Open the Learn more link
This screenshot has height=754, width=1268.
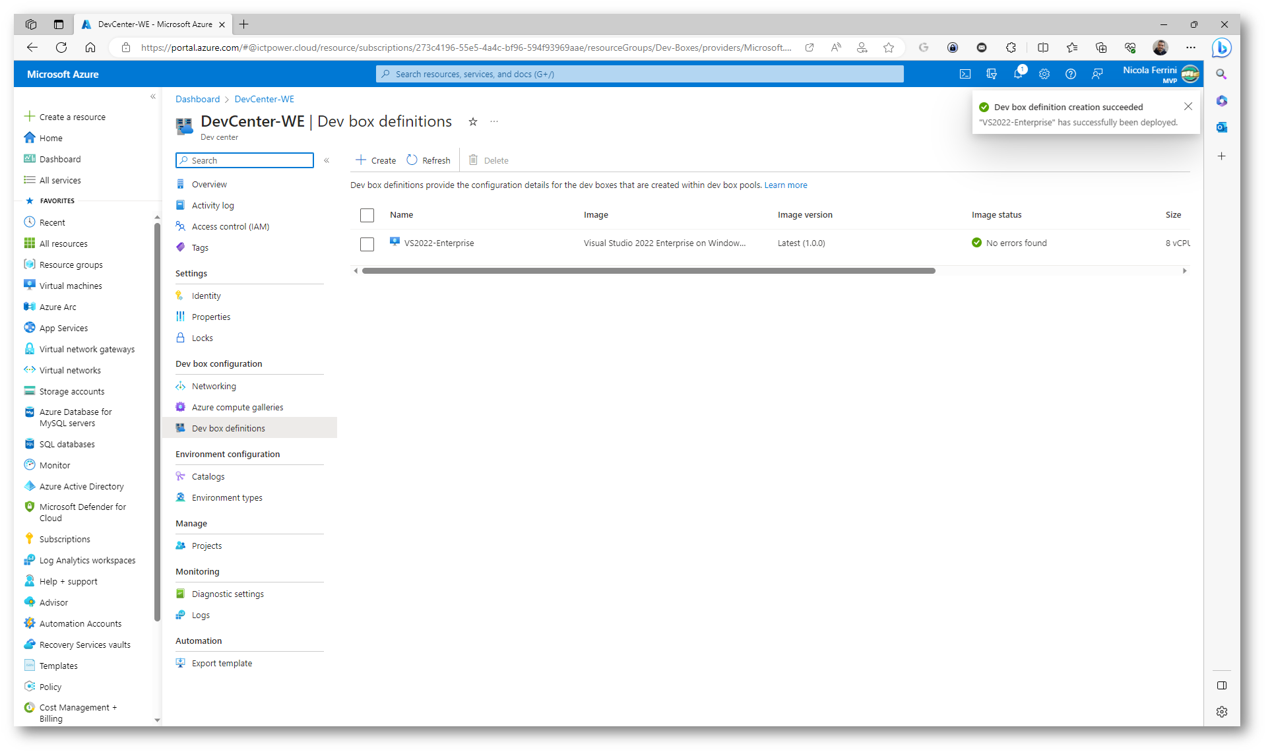(785, 185)
